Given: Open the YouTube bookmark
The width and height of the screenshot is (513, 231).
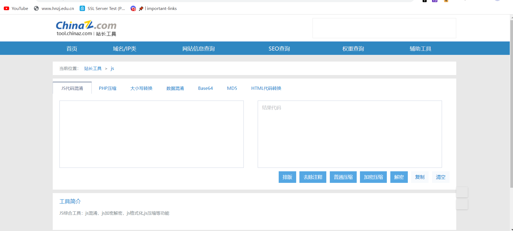Looking at the screenshot, I should (16, 9).
